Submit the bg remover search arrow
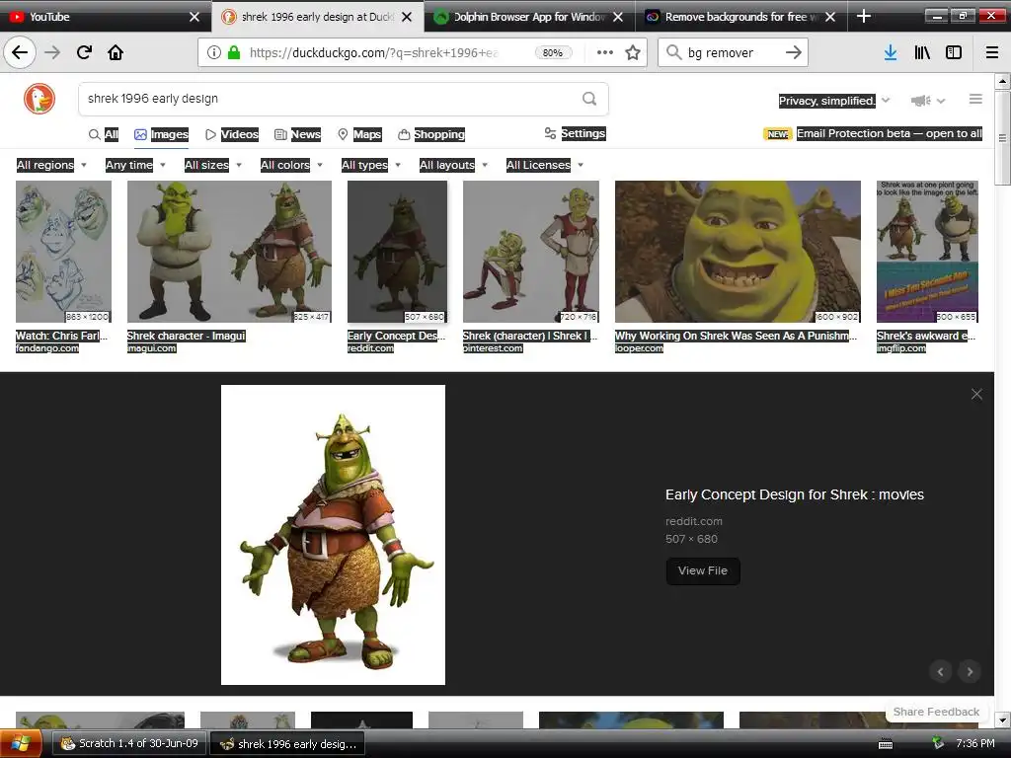Image resolution: width=1011 pixels, height=758 pixels. click(794, 52)
